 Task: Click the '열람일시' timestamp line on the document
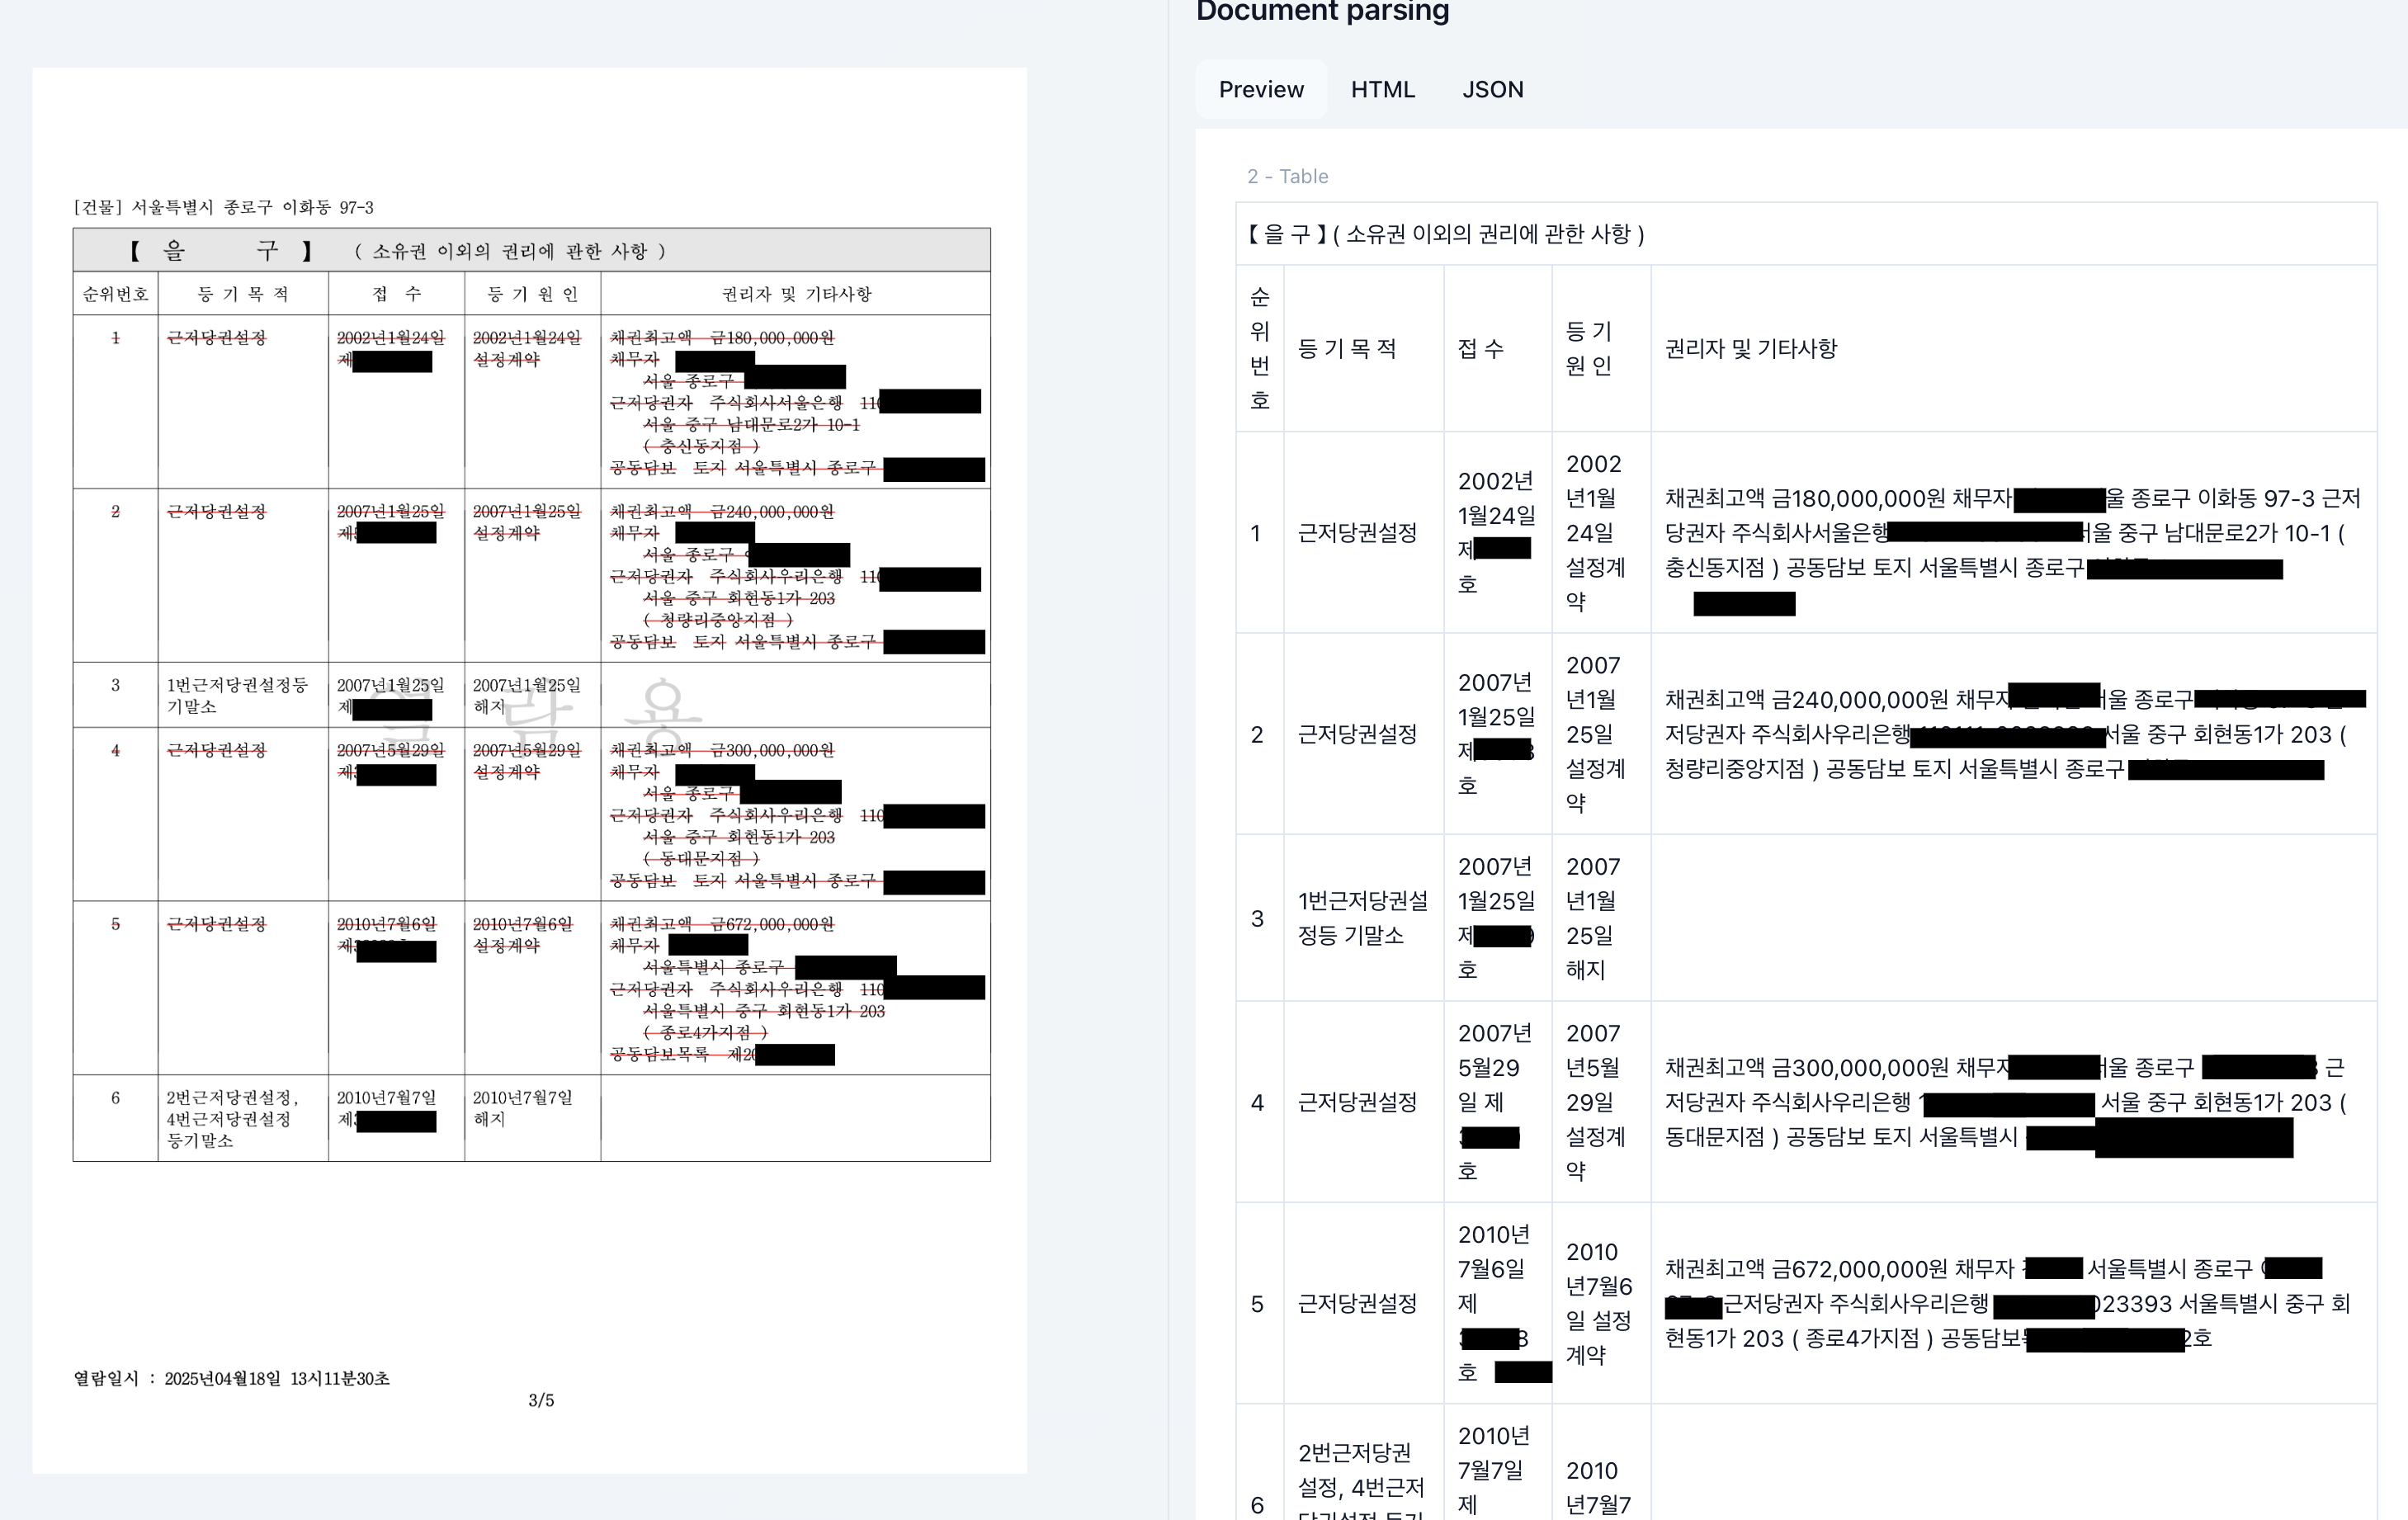[230, 1378]
